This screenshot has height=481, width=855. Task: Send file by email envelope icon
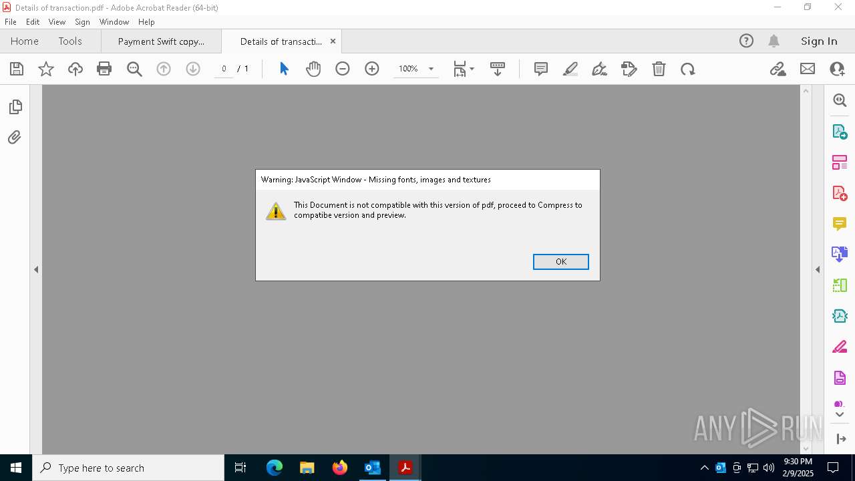pos(808,69)
